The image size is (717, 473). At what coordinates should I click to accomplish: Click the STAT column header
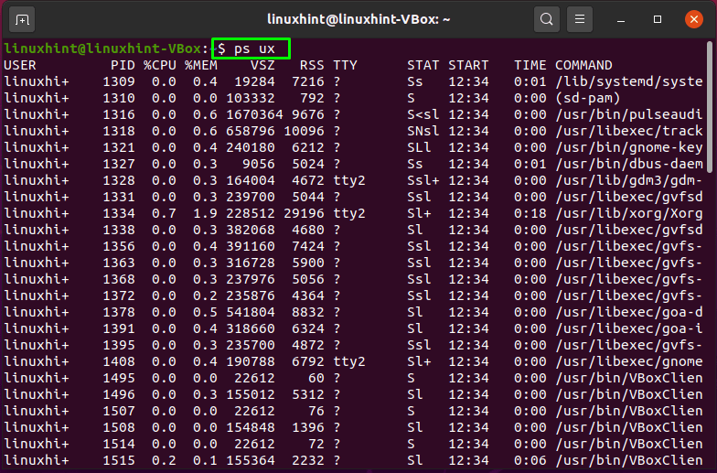(423, 66)
